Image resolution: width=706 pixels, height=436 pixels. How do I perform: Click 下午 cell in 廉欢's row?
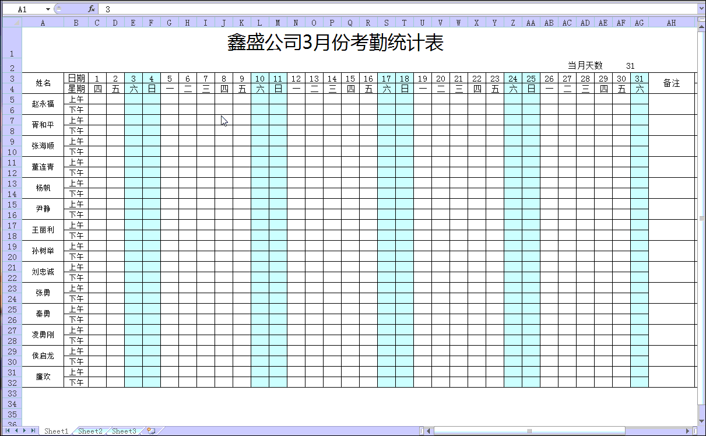tap(76, 382)
